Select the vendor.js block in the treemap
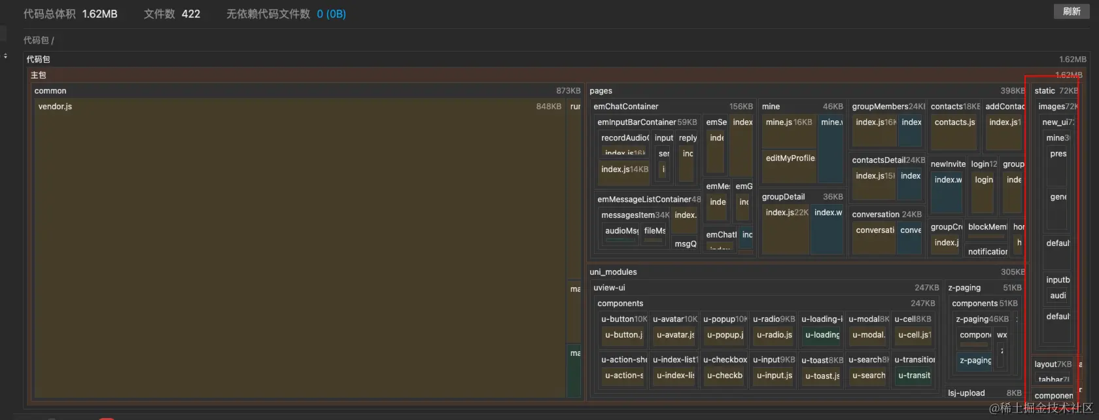1099x420 pixels. (300, 249)
